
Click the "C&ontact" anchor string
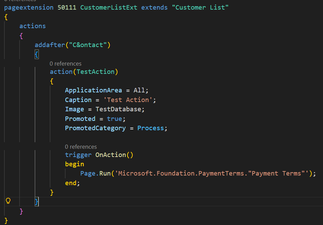89,45
